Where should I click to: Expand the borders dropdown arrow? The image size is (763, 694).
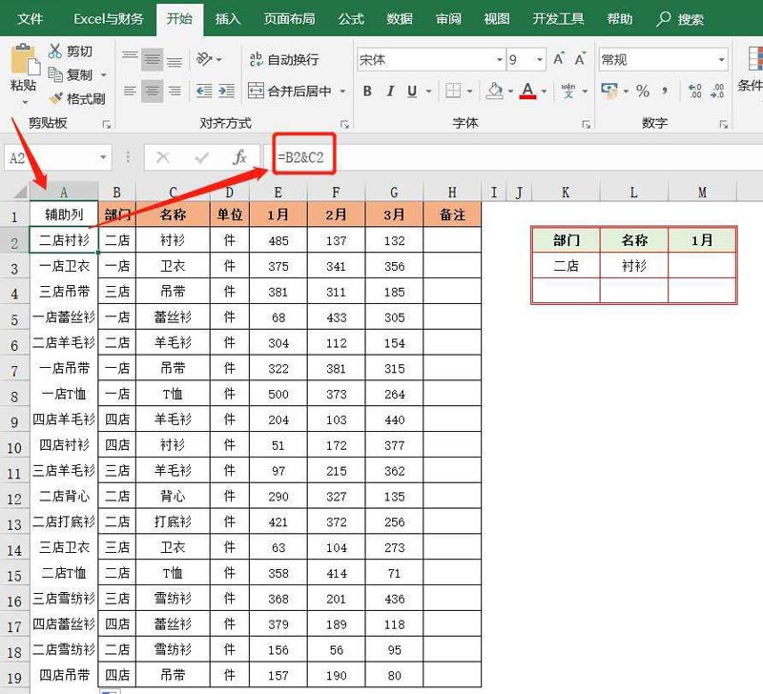point(470,91)
